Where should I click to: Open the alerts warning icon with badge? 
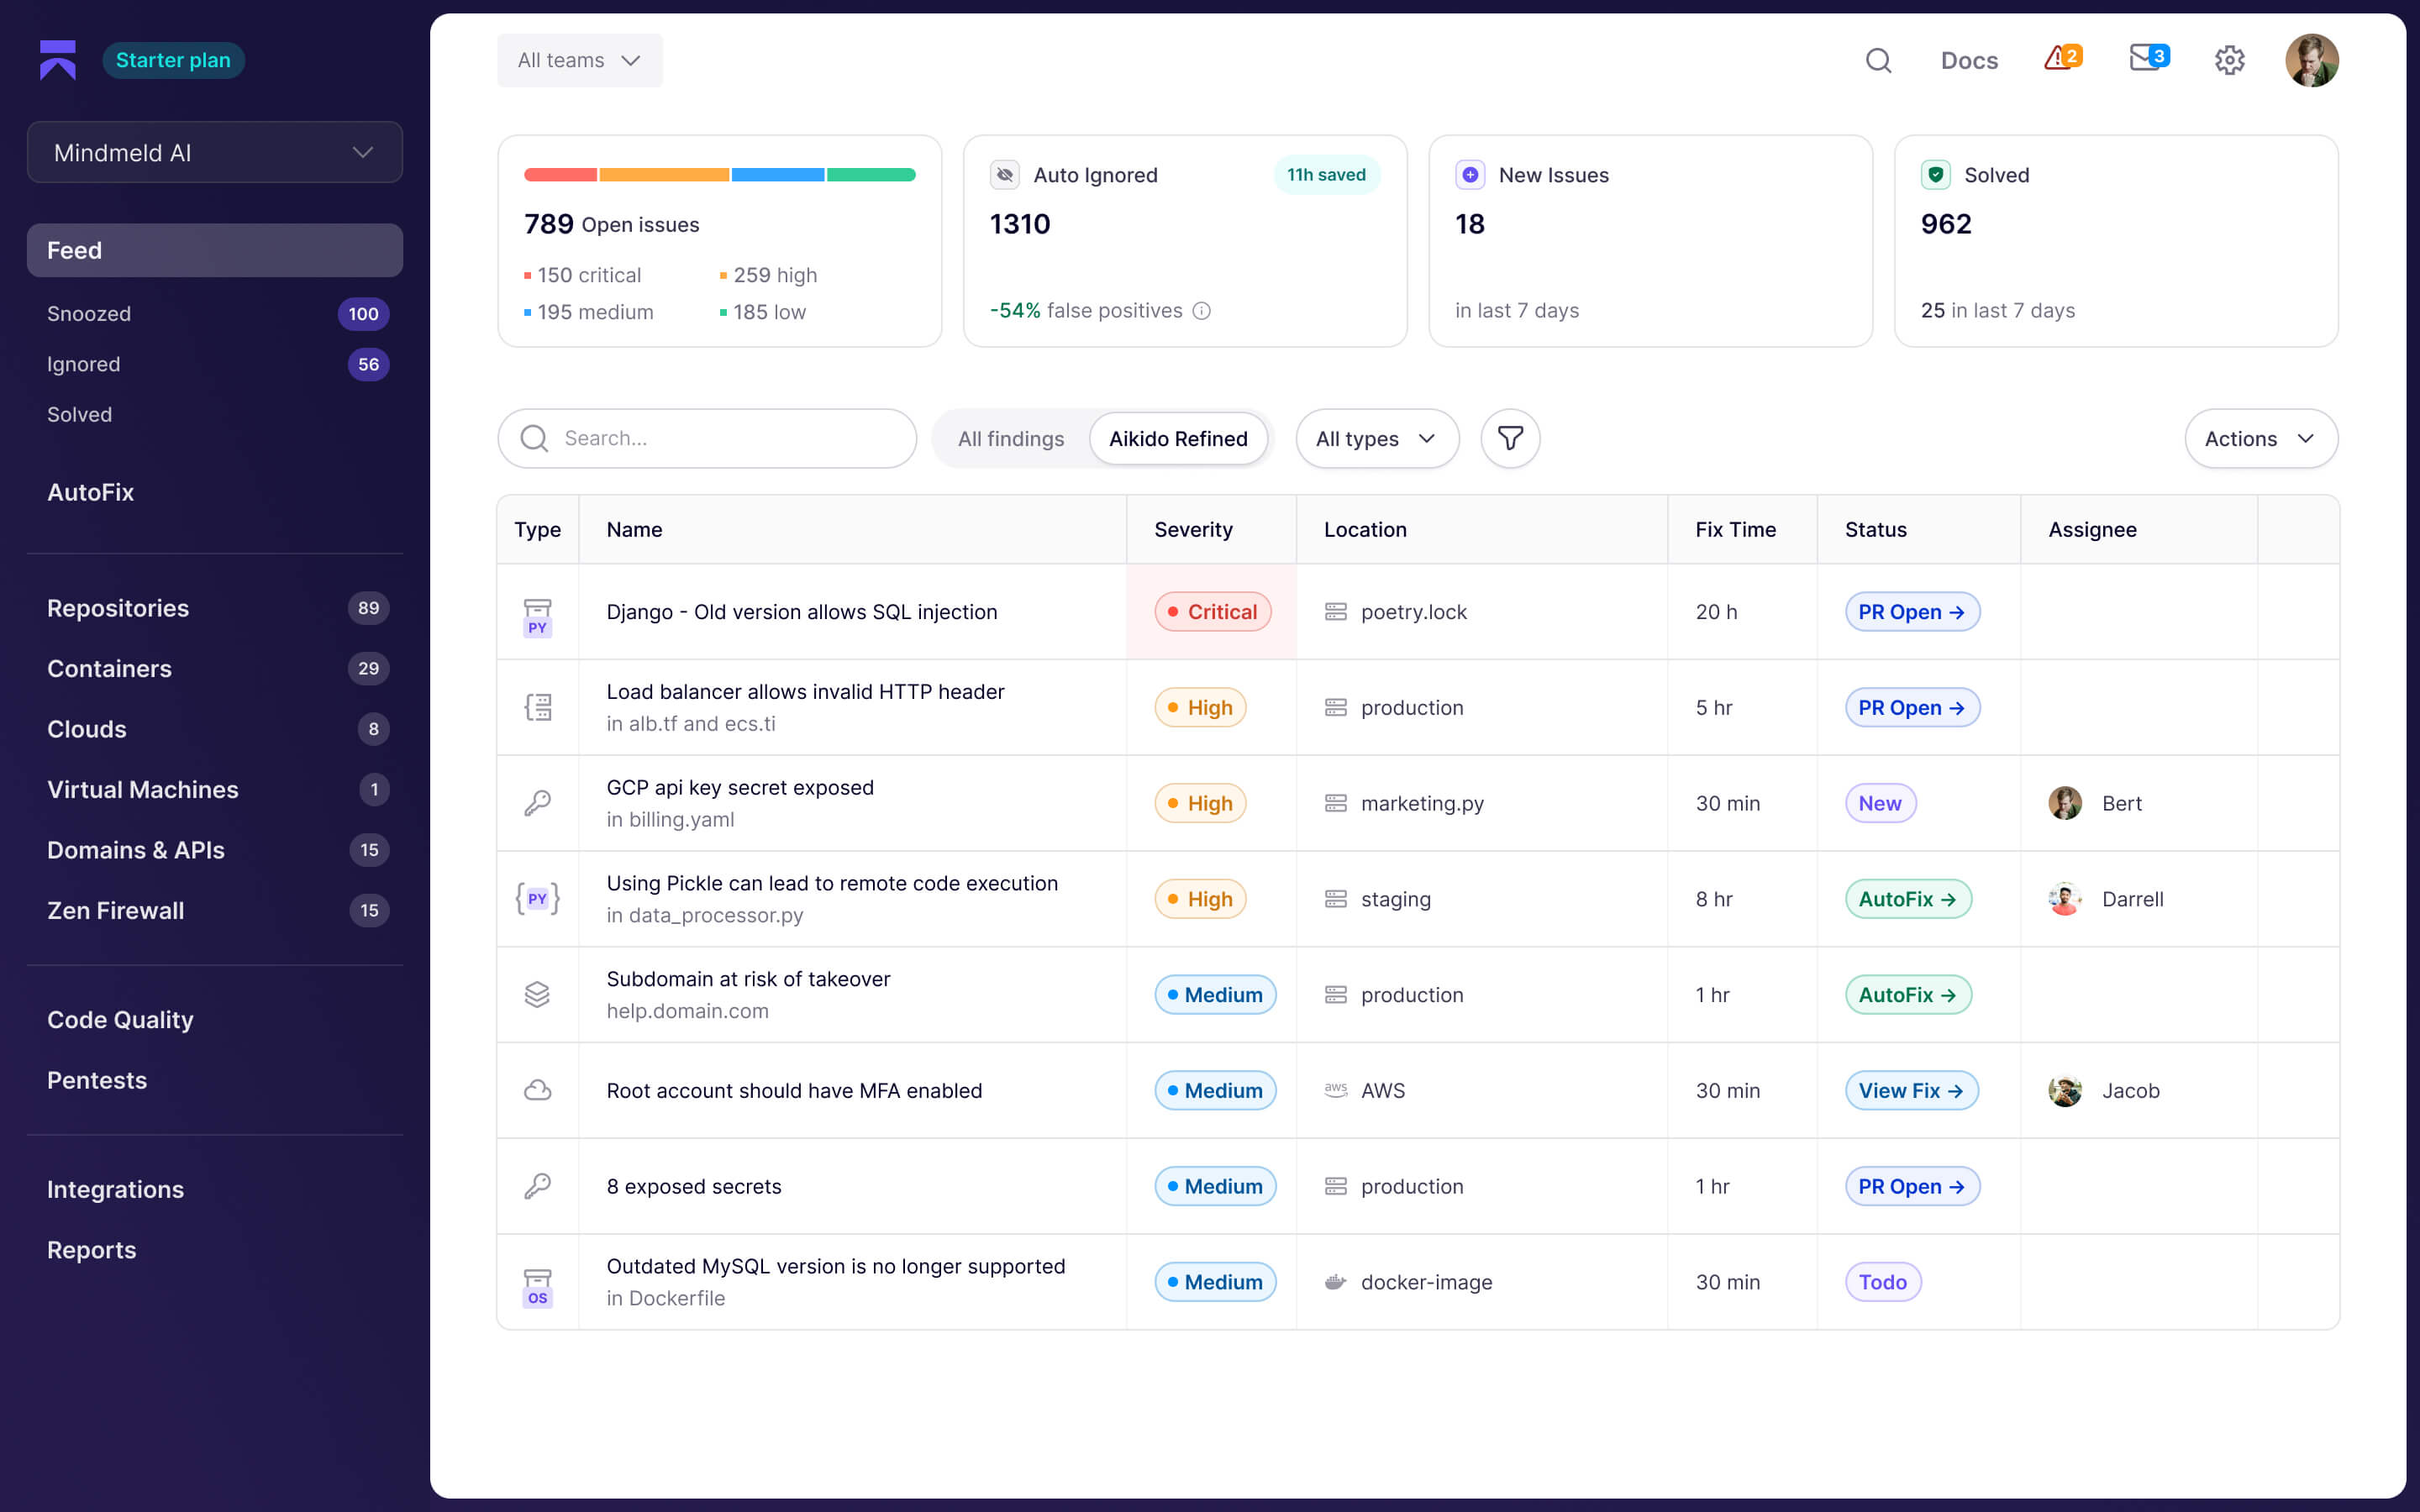tap(2061, 59)
